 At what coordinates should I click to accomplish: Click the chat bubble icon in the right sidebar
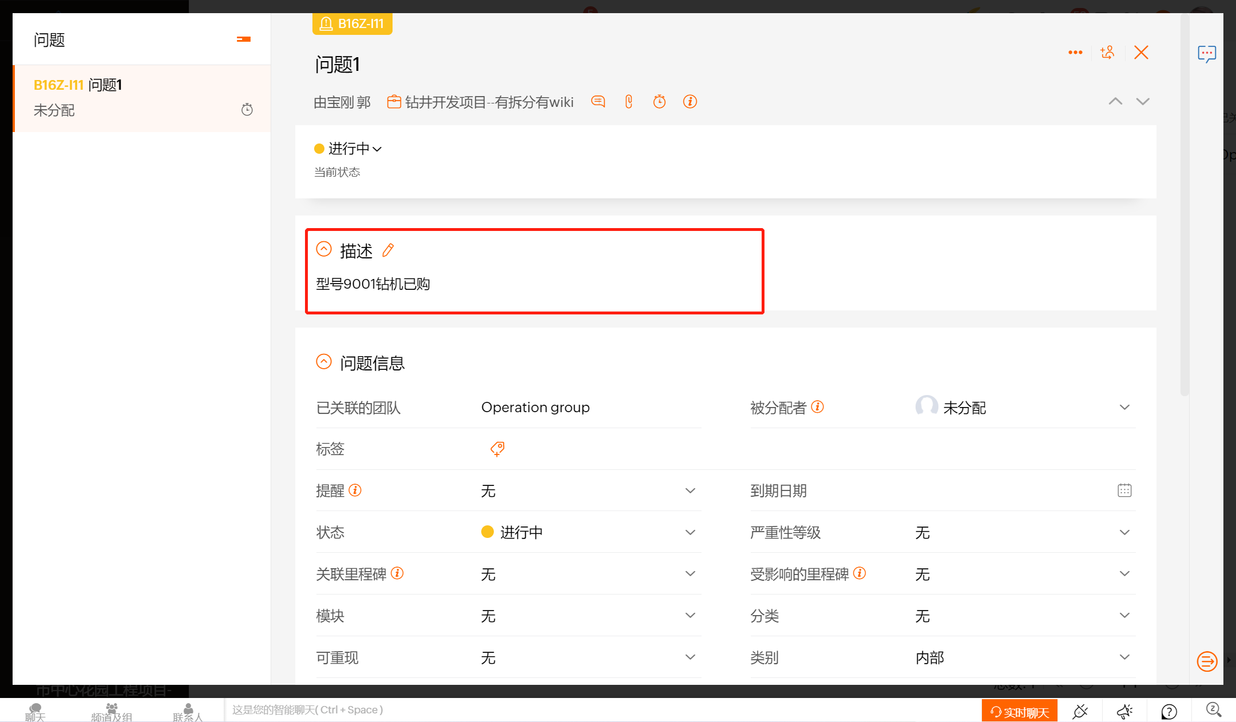(1207, 54)
